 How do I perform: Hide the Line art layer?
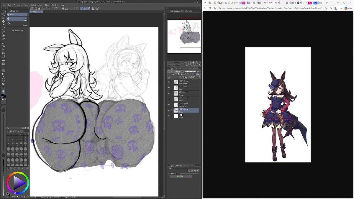(x=169, y=82)
